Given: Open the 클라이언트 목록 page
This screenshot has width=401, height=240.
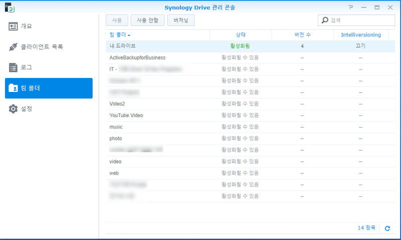Looking at the screenshot, I should point(49,47).
